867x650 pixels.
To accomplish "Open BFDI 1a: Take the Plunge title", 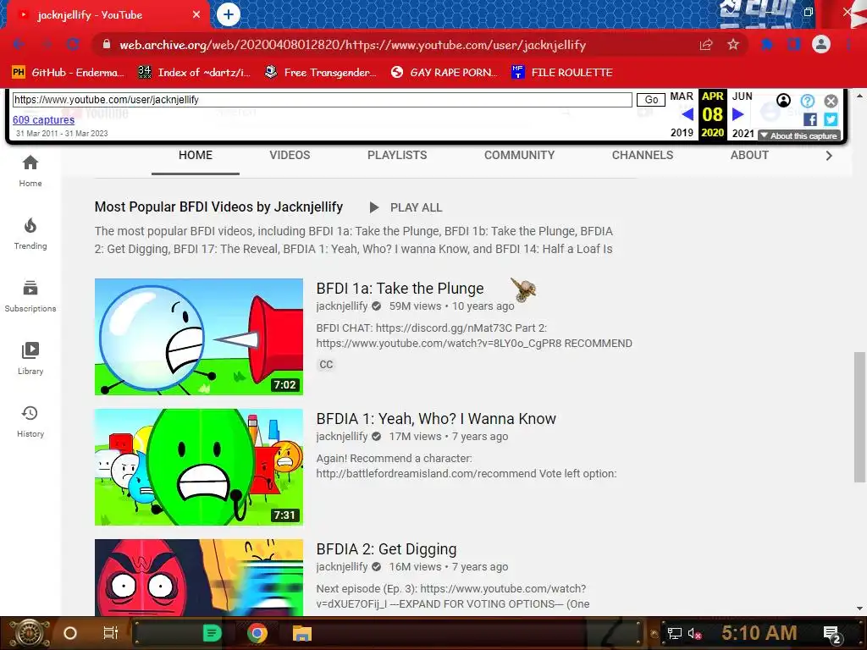I will [x=400, y=289].
